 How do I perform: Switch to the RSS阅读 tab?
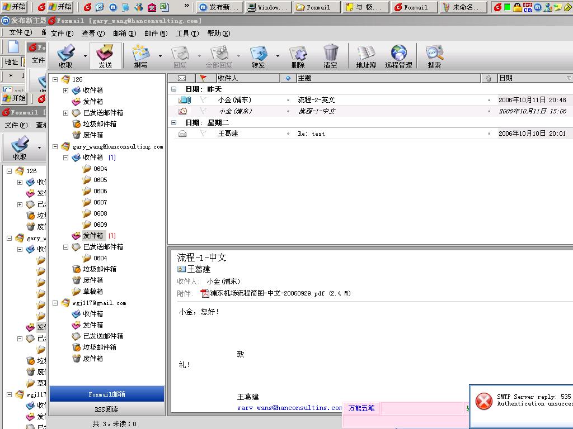click(107, 409)
